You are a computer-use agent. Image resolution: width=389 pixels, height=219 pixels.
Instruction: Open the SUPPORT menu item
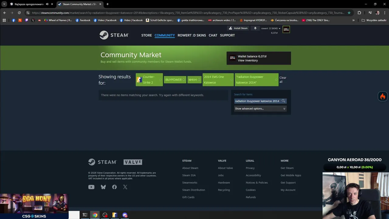(227, 35)
